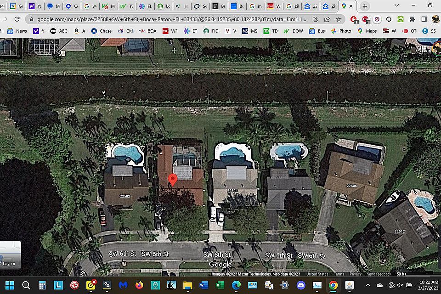Expand the system tray hidden icons chevron
The width and height of the screenshot is (441, 294).
367,285
